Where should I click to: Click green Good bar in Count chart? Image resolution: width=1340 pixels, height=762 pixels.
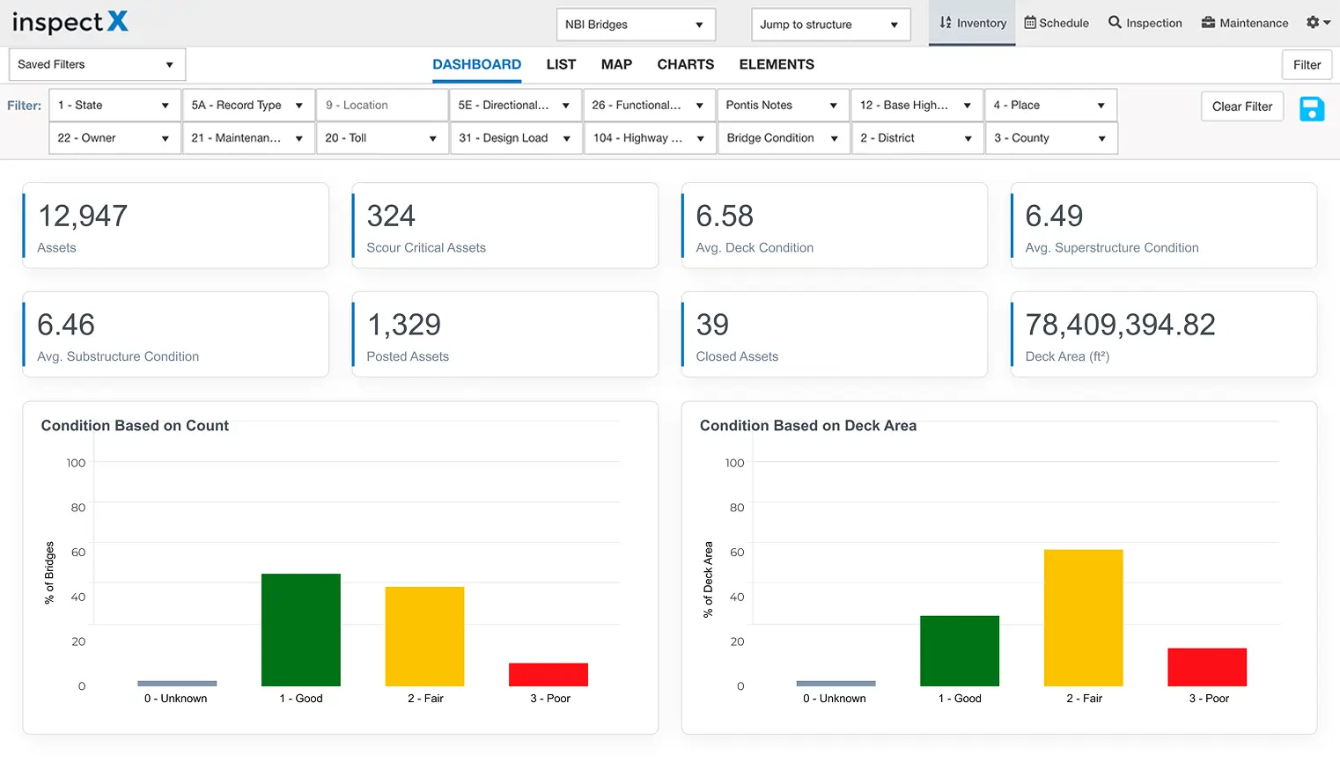click(301, 630)
